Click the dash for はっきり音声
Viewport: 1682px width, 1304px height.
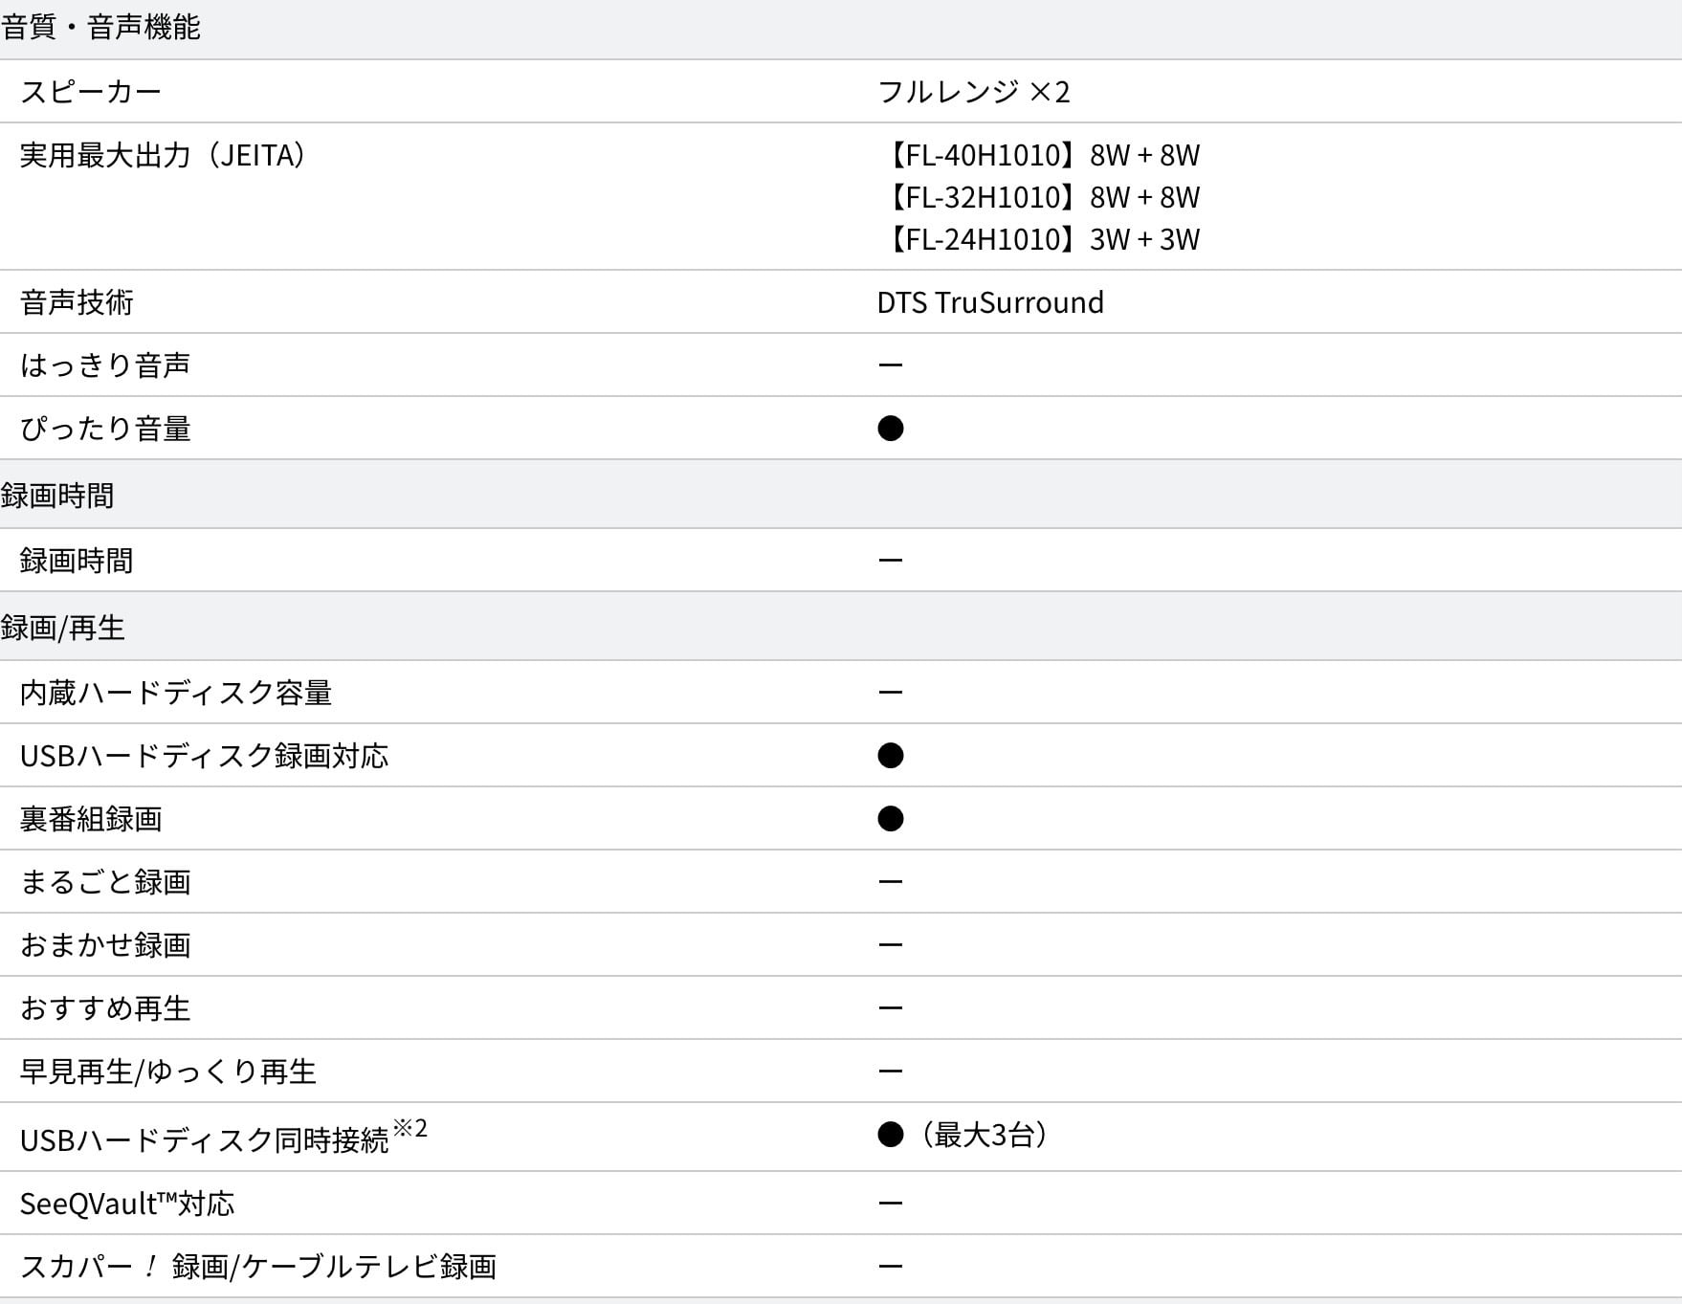[890, 365]
